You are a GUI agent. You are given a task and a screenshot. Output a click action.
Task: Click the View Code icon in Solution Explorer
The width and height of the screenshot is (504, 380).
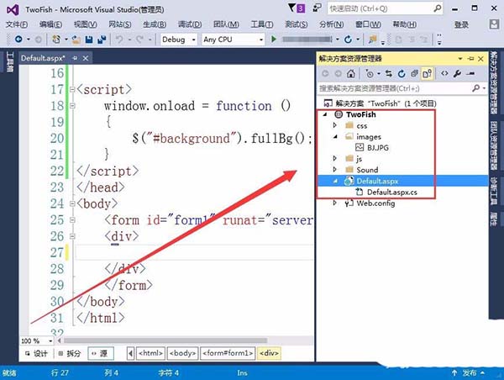click(x=445, y=73)
